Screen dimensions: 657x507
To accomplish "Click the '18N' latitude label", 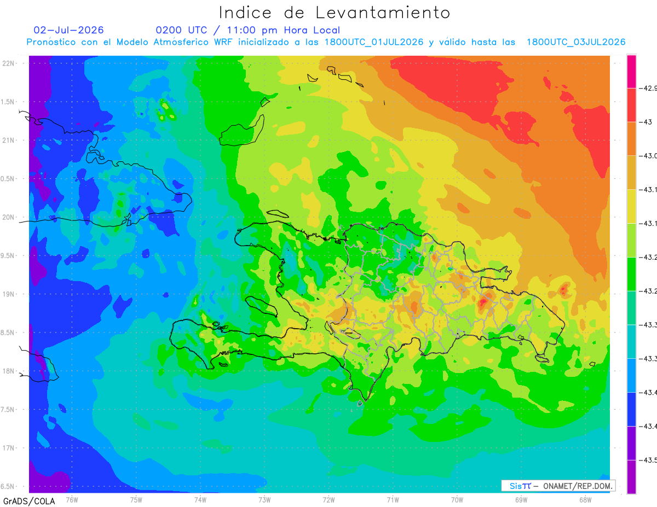I will coord(8,371).
